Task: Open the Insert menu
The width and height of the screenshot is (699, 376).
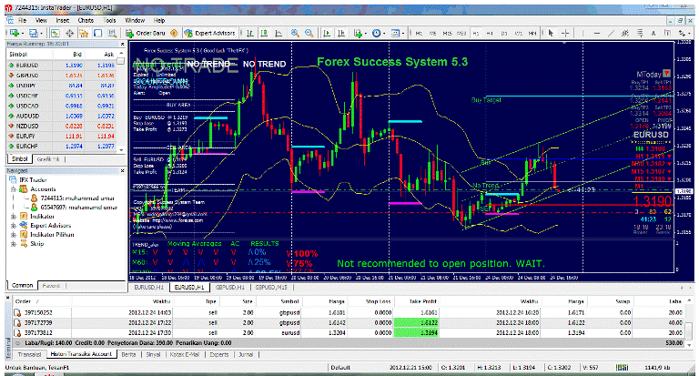Action: (63, 21)
